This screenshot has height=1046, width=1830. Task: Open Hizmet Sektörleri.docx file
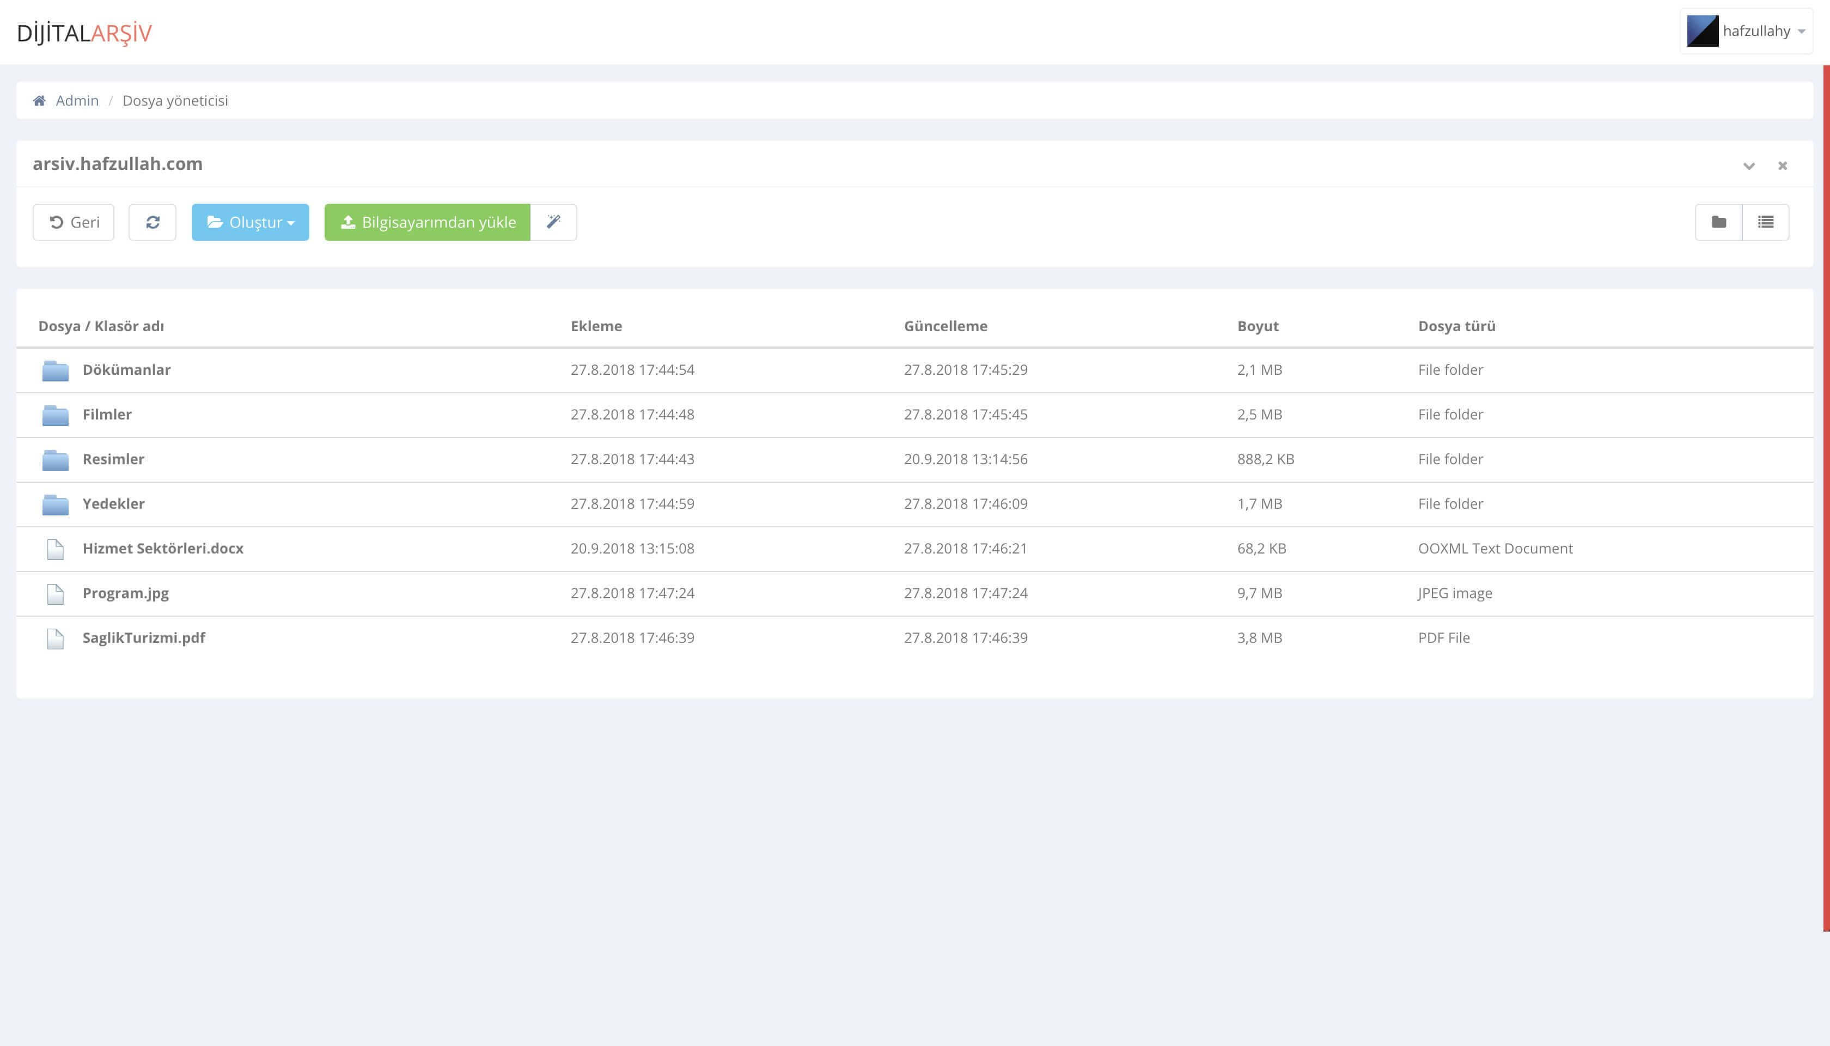click(x=163, y=548)
